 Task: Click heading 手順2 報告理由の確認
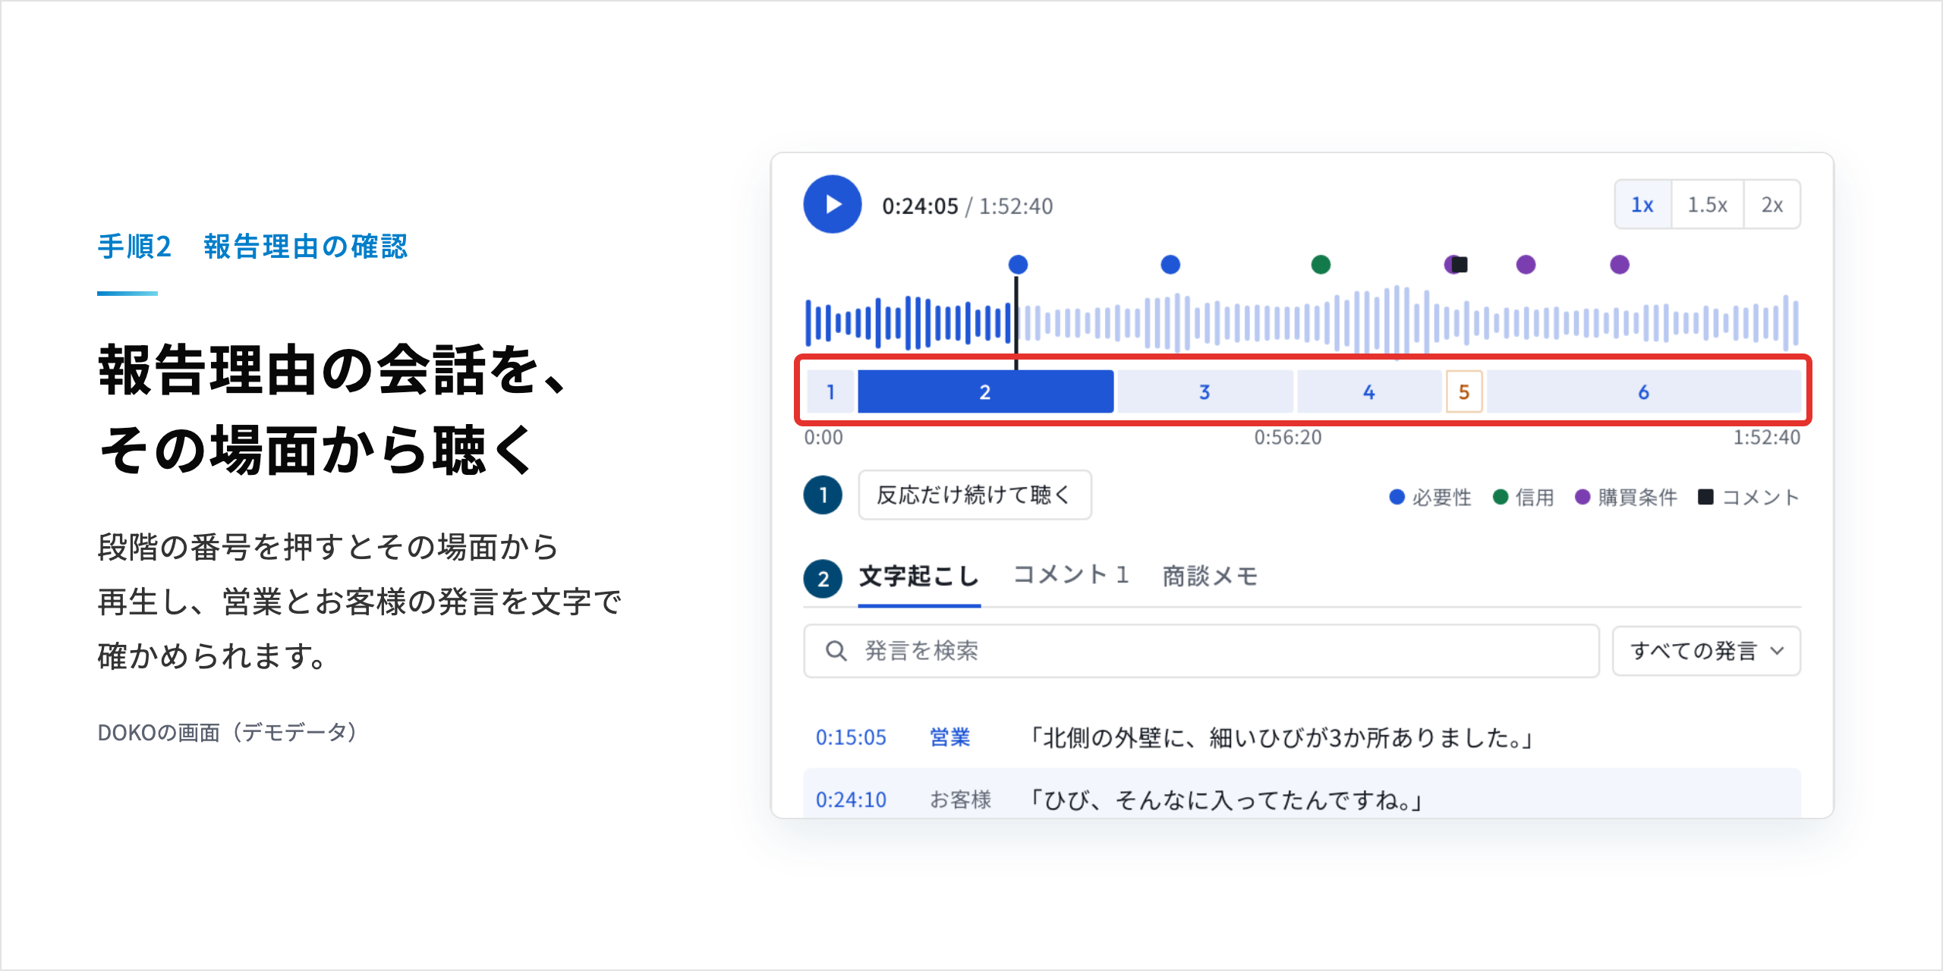click(253, 247)
